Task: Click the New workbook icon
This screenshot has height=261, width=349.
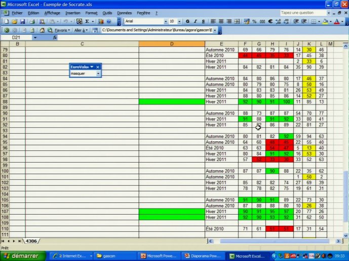Action: tap(7, 22)
